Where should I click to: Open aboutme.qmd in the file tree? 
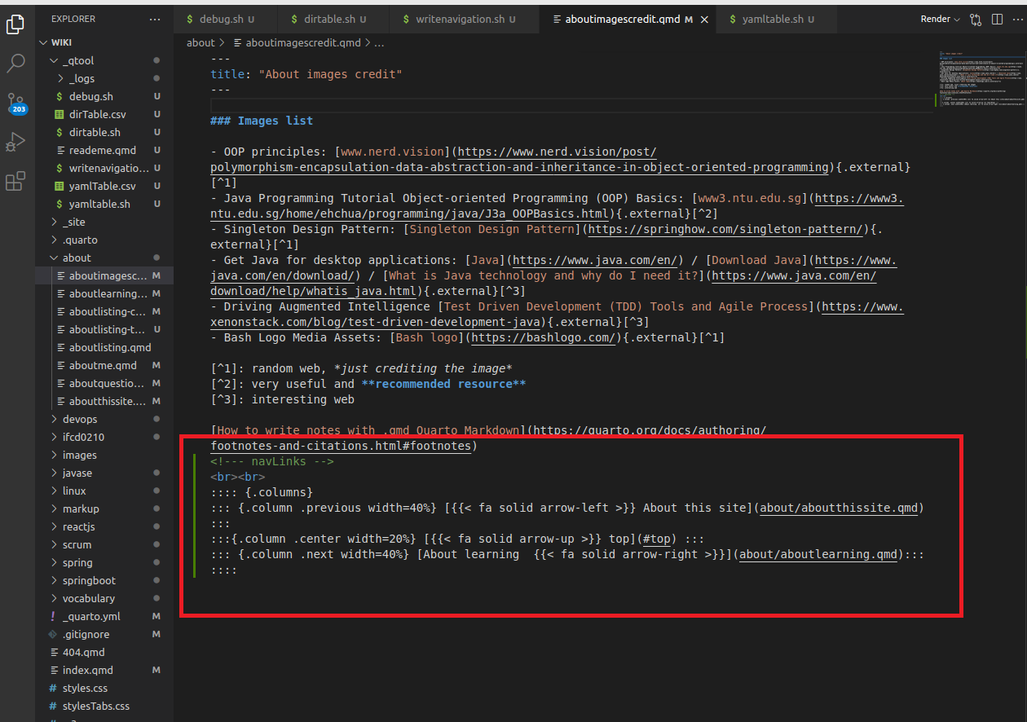tap(101, 365)
